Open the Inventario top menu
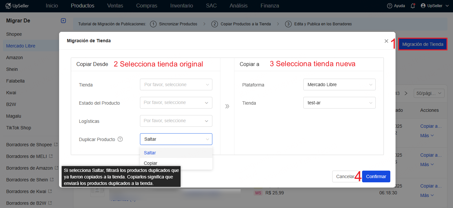 click(182, 6)
